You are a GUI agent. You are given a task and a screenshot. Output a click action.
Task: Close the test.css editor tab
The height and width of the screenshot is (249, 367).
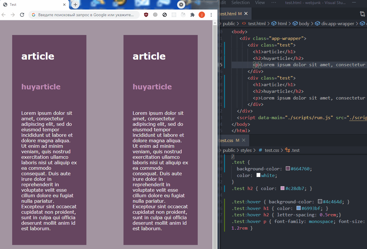(x=244, y=140)
